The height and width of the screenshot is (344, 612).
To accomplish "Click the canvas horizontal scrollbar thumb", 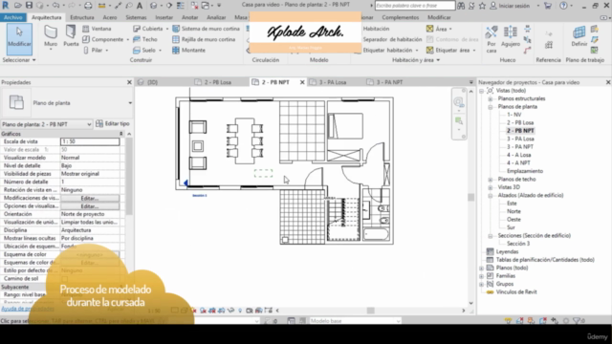I will [x=370, y=311].
